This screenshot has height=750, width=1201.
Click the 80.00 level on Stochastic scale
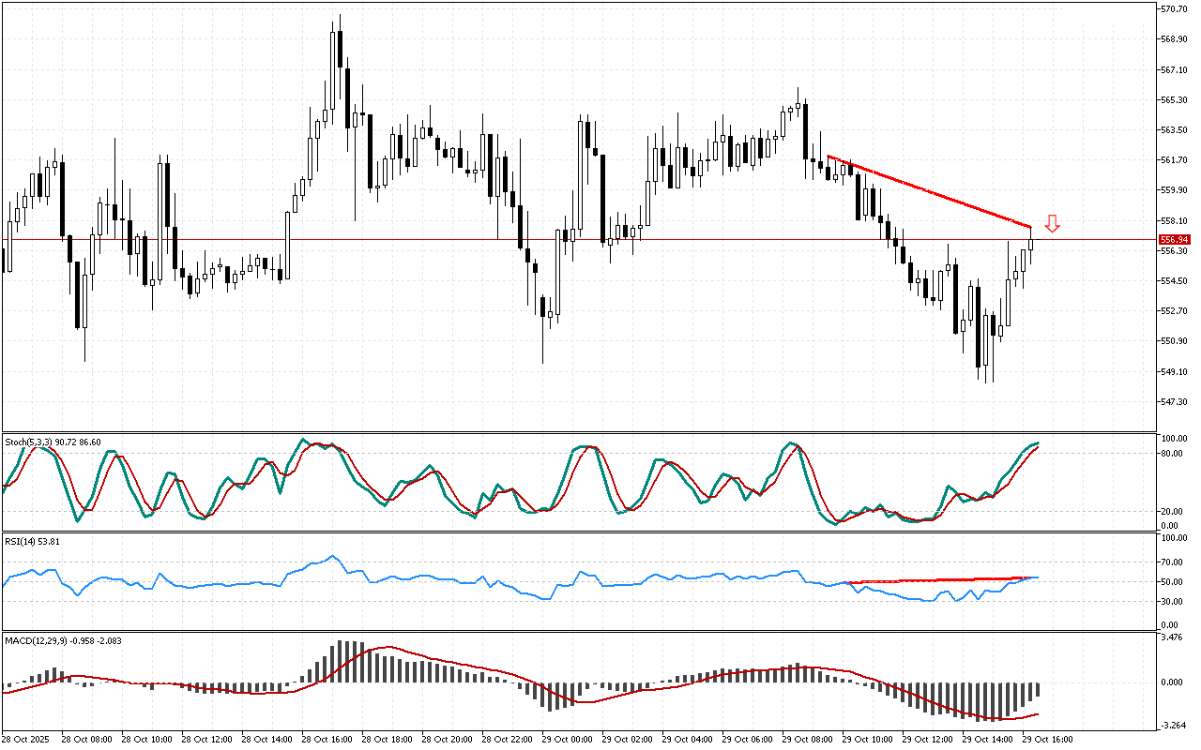[1172, 454]
